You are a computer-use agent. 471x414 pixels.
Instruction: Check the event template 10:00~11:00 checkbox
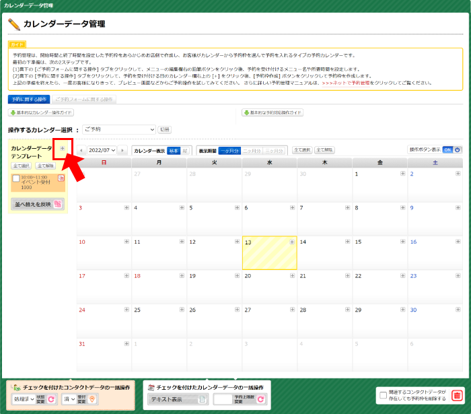pyautogui.click(x=16, y=178)
